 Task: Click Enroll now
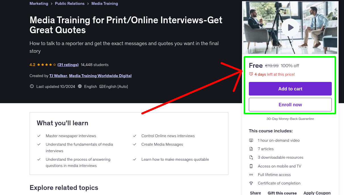(x=290, y=104)
